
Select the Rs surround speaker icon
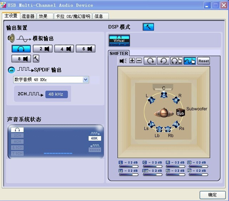176,124
